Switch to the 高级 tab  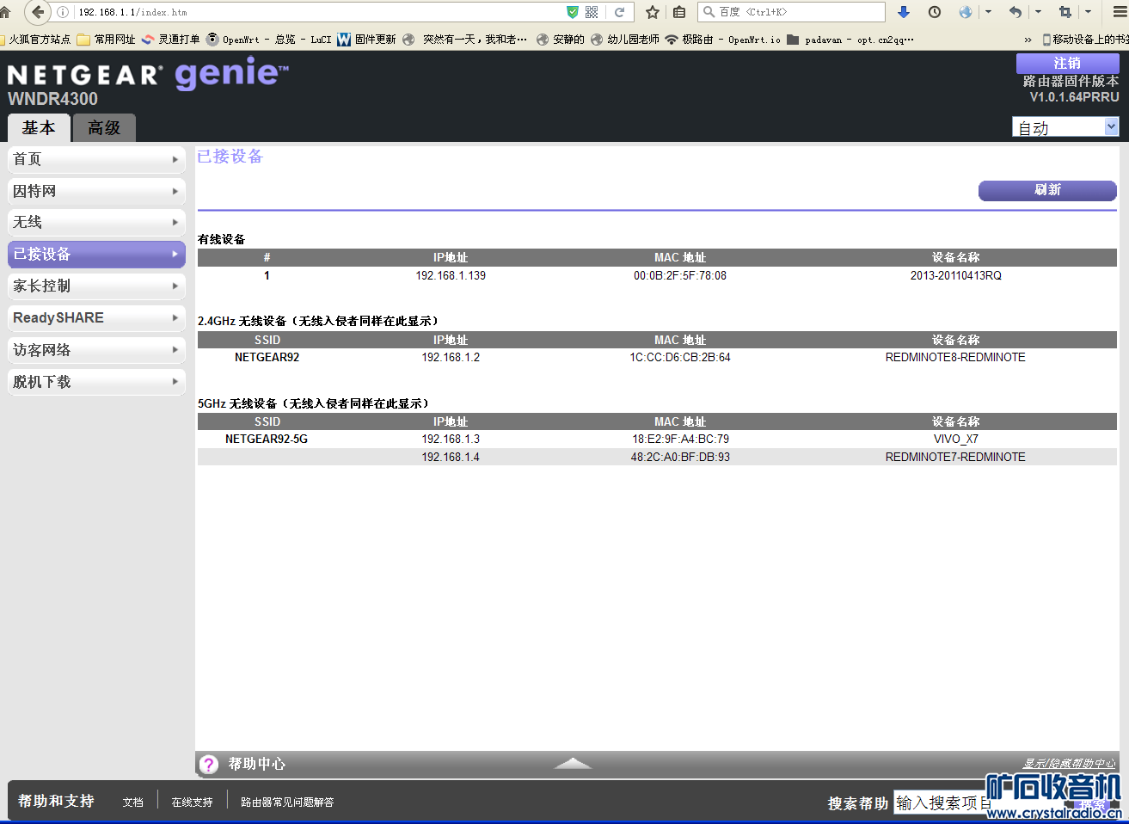pyautogui.click(x=104, y=128)
